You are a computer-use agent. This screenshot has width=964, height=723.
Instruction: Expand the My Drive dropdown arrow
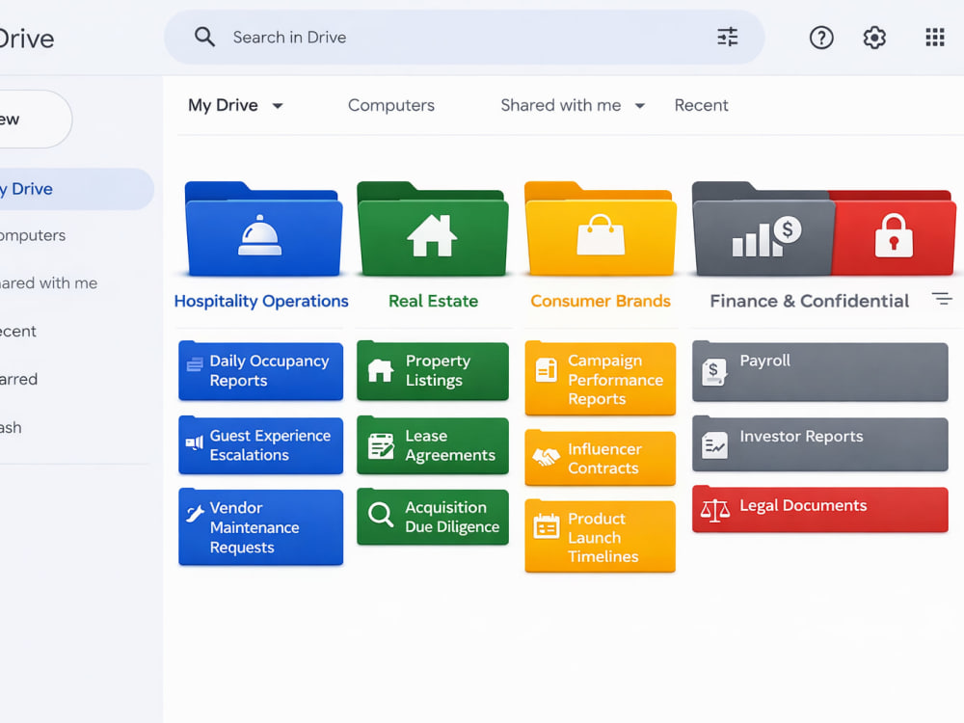[x=278, y=106]
